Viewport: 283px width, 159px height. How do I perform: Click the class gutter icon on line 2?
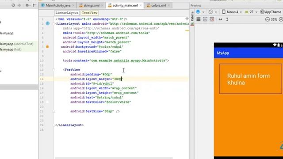[47, 23]
